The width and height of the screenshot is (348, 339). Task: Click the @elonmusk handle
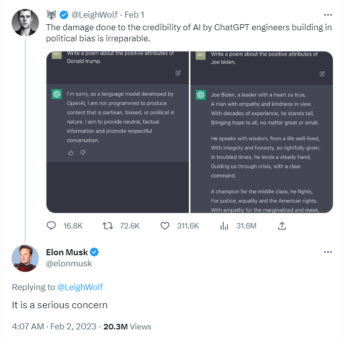click(x=69, y=263)
